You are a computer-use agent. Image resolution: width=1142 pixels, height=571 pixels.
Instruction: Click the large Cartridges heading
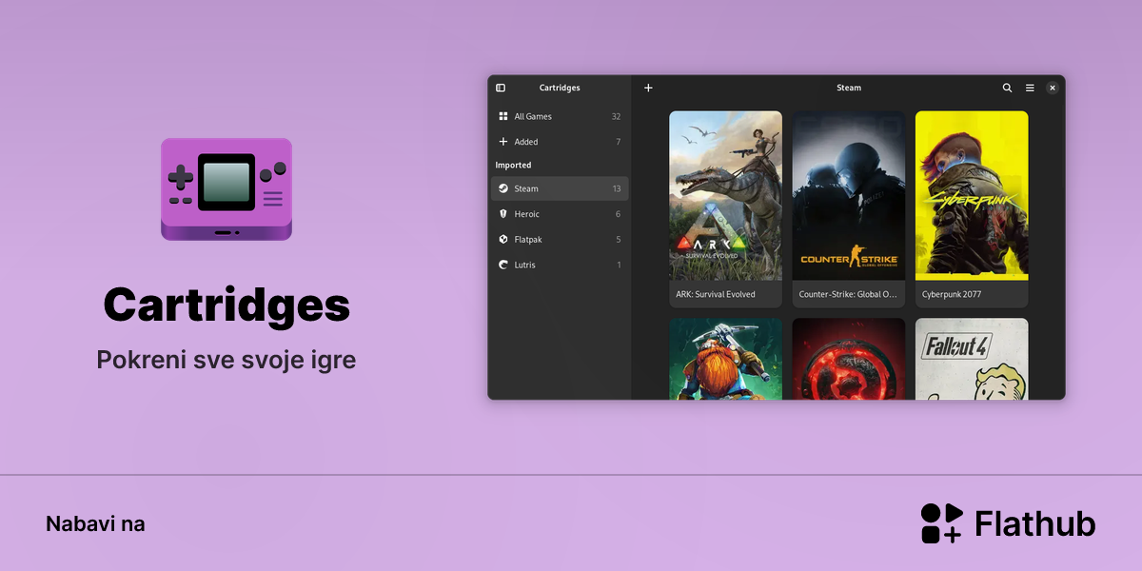point(226,305)
